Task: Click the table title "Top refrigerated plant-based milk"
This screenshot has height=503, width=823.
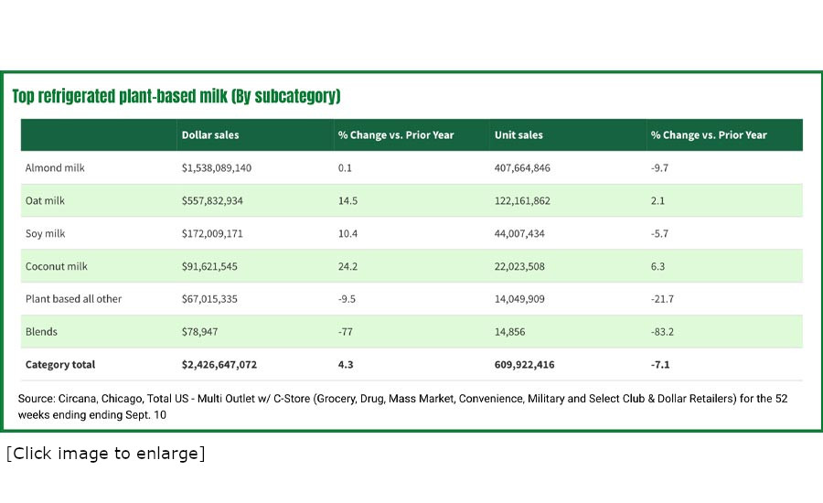Action: pyautogui.click(x=176, y=96)
